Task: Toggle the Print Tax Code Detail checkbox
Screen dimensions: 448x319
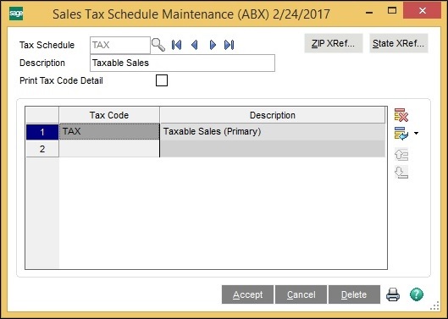Action: click(x=162, y=80)
